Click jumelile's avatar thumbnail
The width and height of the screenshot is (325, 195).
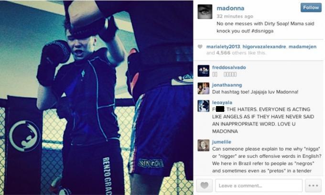(203, 145)
